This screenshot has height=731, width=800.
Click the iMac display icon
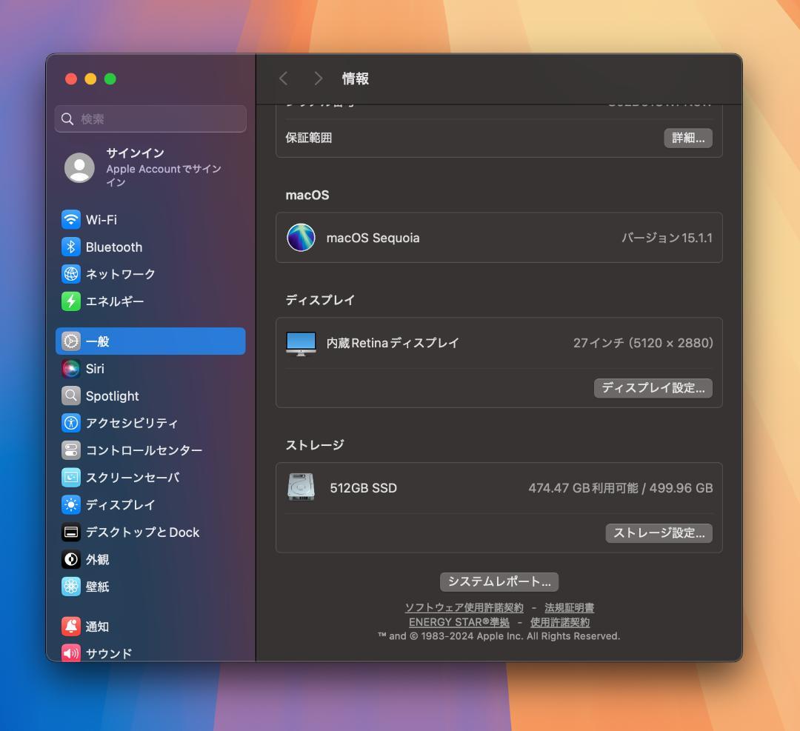(x=301, y=344)
